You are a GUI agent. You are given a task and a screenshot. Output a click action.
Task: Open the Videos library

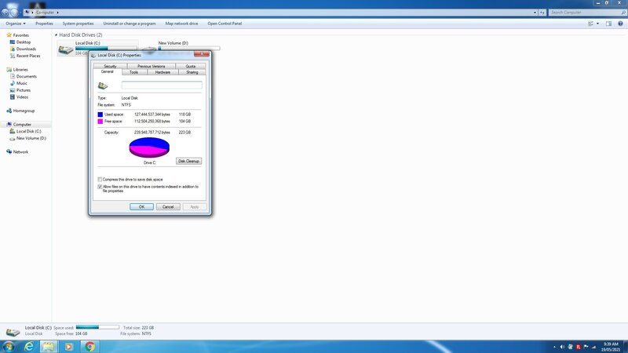(22, 96)
